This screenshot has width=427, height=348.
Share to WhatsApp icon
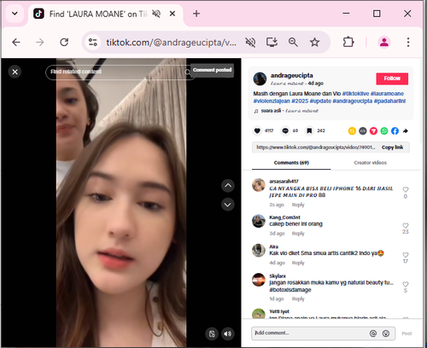(x=384, y=130)
